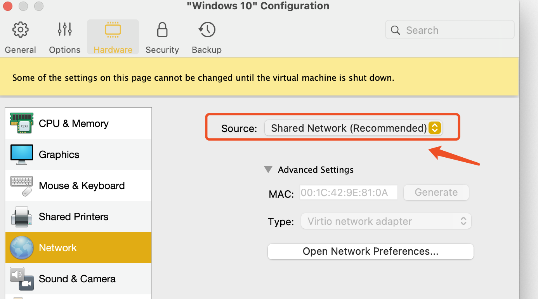The image size is (538, 299).
Task: Click the Shared Printers printer icon
Action: [22, 217]
